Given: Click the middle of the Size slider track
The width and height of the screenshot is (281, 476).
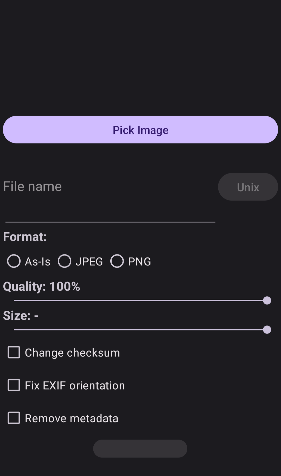Looking at the screenshot, I should [140, 330].
